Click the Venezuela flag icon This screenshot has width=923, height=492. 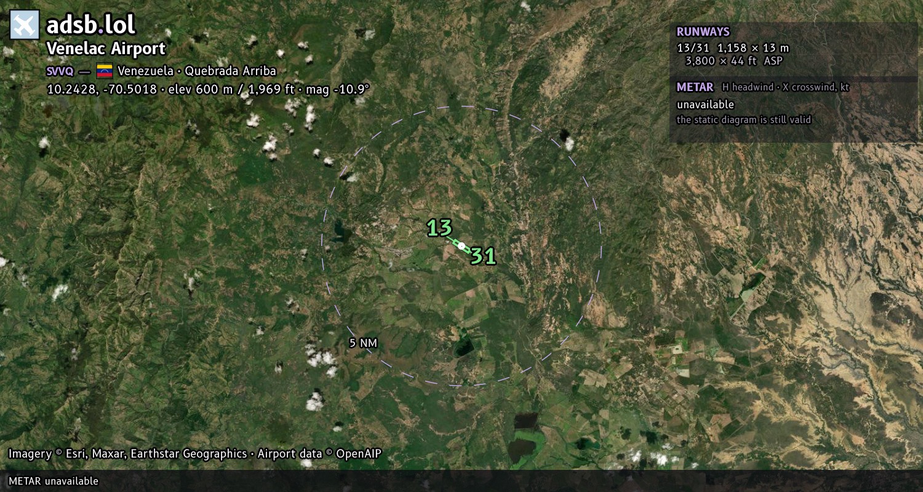(105, 71)
